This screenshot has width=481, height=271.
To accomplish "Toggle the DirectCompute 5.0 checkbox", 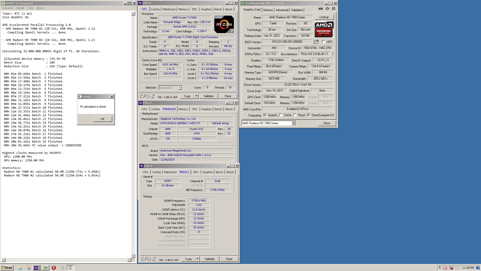I will click(x=309, y=115).
